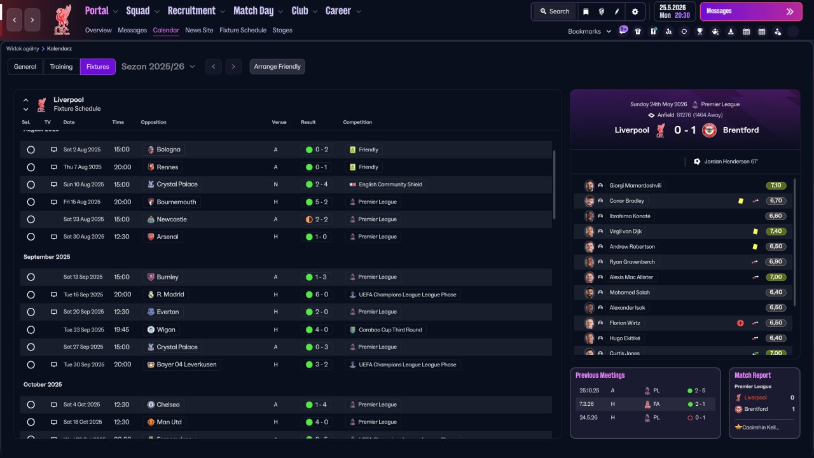This screenshot has height=458, width=814.
Task: Open the Stages tab
Action: click(282, 30)
